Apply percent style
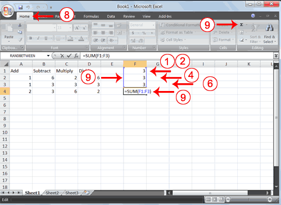 click(x=144, y=33)
